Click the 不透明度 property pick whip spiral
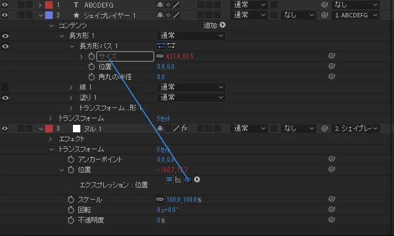 point(332,220)
